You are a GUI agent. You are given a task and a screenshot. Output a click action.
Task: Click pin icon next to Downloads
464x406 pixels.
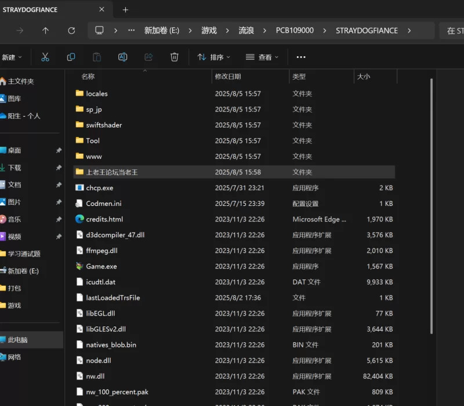coord(59,168)
